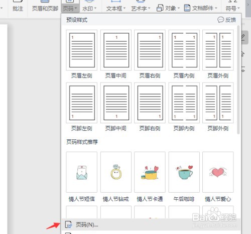Click the 页码样式推荐 section heading
Viewport: 251px width, 234px height.
click(x=82, y=142)
